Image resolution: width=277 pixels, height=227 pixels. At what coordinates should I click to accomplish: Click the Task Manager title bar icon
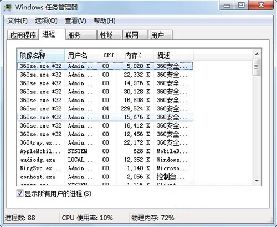point(8,7)
